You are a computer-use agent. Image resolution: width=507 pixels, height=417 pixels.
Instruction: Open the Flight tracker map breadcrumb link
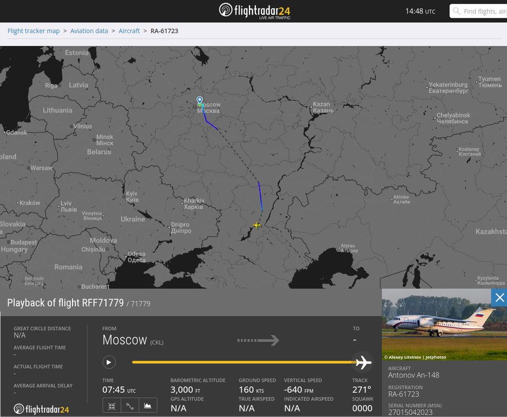pos(33,31)
